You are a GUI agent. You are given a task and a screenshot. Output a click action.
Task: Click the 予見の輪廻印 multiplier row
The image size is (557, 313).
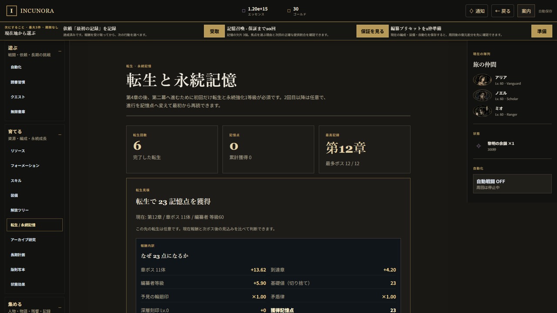point(203,297)
